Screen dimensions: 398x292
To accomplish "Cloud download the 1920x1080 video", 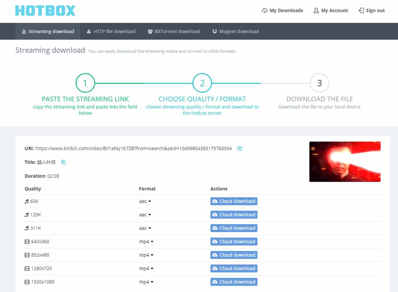I will point(234,282).
